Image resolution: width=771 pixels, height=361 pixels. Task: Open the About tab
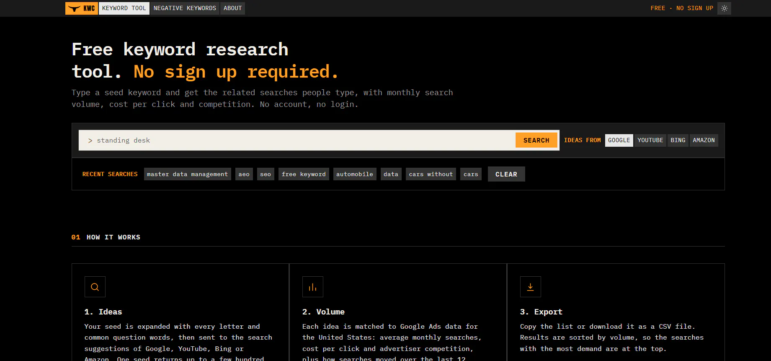pyautogui.click(x=232, y=8)
